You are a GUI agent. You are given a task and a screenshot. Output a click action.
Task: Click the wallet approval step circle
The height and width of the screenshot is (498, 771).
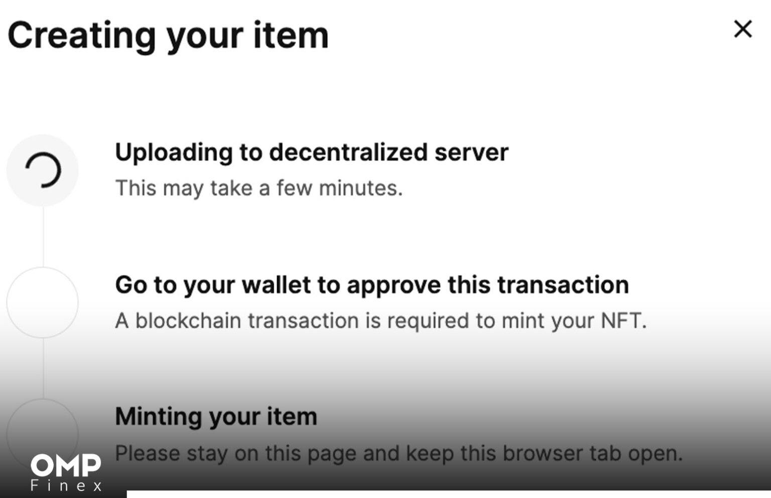43,303
